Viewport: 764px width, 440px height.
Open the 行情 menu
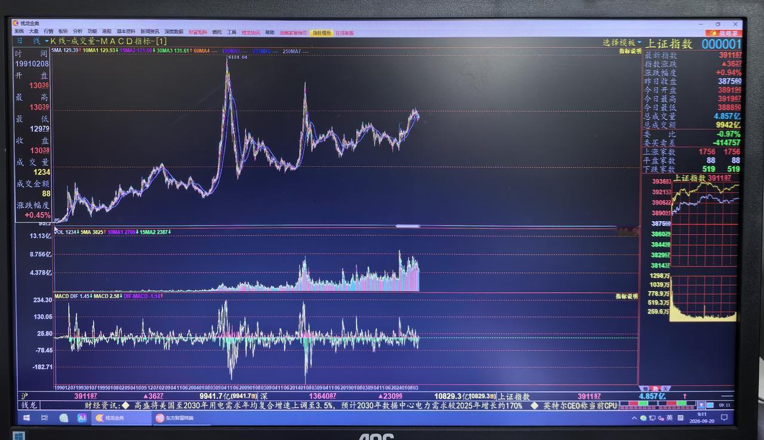(48, 32)
